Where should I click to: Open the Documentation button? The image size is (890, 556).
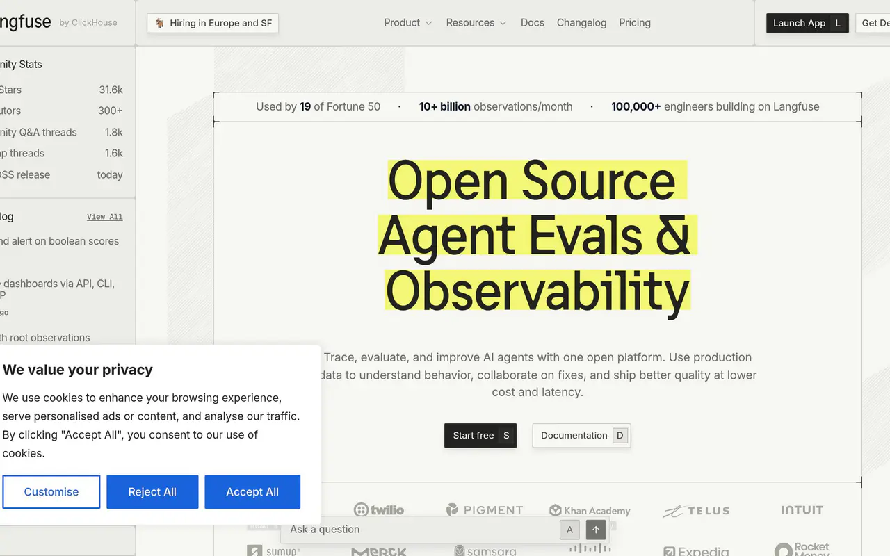(x=581, y=436)
